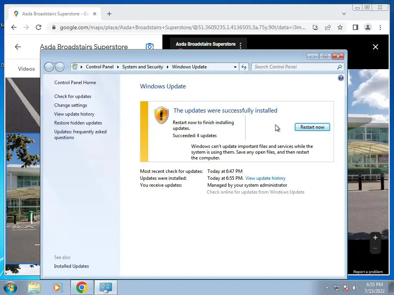Click Report a problem in Google Maps

coord(368,272)
